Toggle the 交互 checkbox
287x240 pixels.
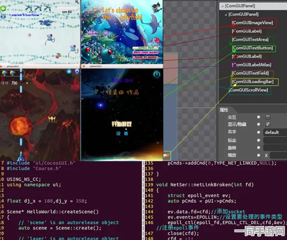tap(268, 117)
